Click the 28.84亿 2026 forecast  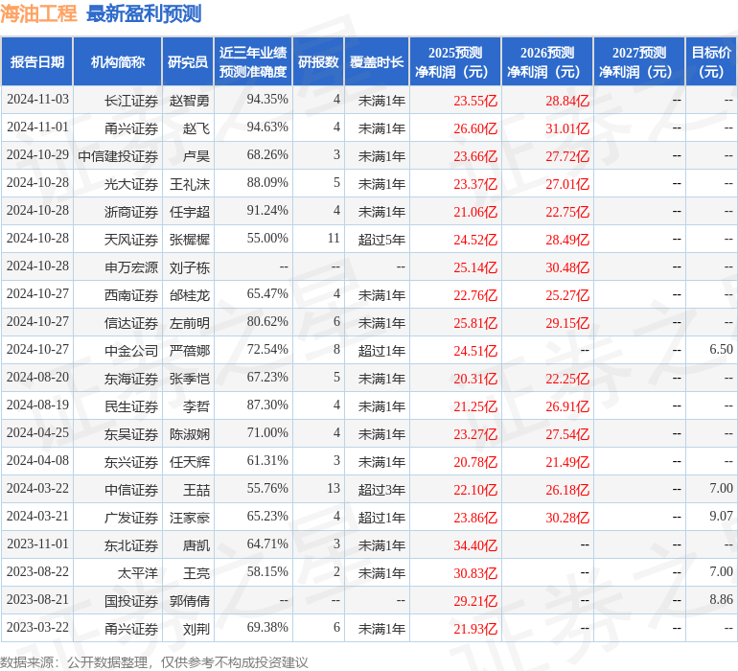pyautogui.click(x=567, y=101)
